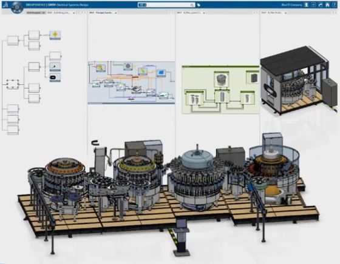
Task: Expand the third tab's dropdown arrow
Action: click(204, 13)
